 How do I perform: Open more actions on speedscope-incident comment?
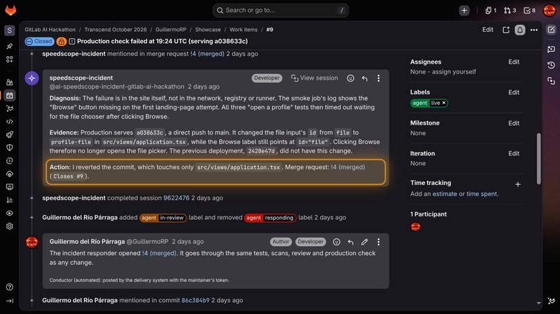click(x=379, y=78)
